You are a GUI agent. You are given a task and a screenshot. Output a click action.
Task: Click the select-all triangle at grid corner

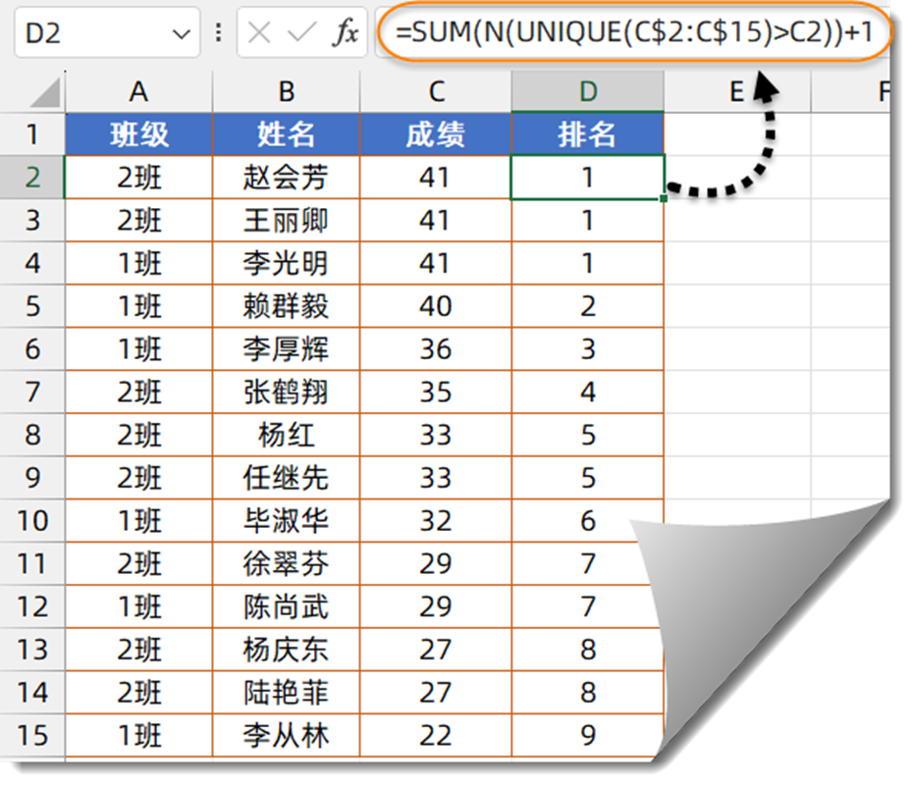click(x=45, y=93)
